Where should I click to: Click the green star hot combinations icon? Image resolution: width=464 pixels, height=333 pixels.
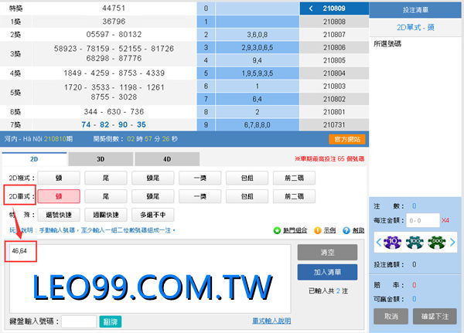coord(277,230)
